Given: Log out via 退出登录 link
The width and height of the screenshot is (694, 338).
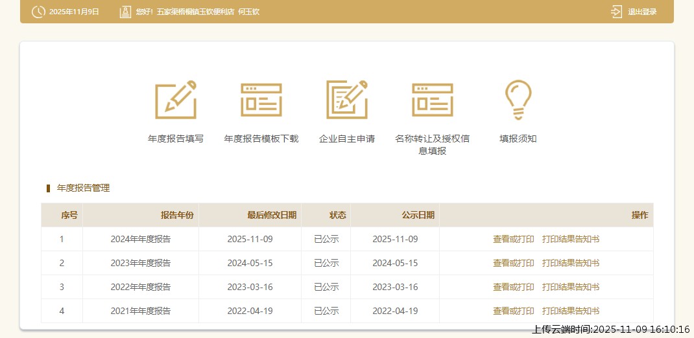Looking at the screenshot, I should pos(642,12).
